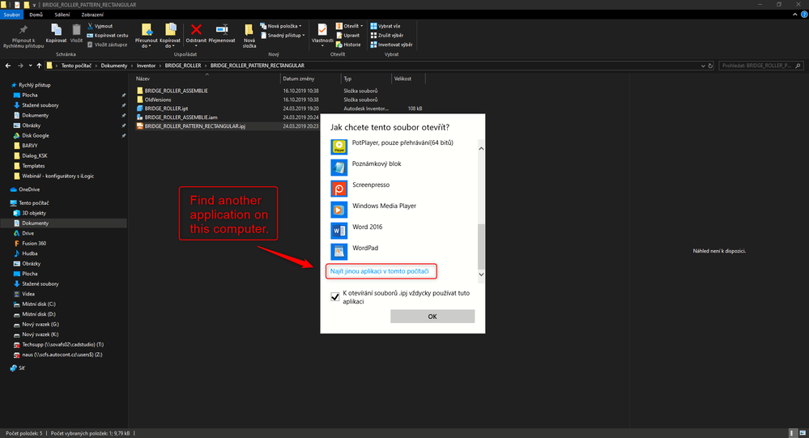Select the OldVersions folder
Image resolution: width=809 pixels, height=438 pixels.
pos(158,100)
